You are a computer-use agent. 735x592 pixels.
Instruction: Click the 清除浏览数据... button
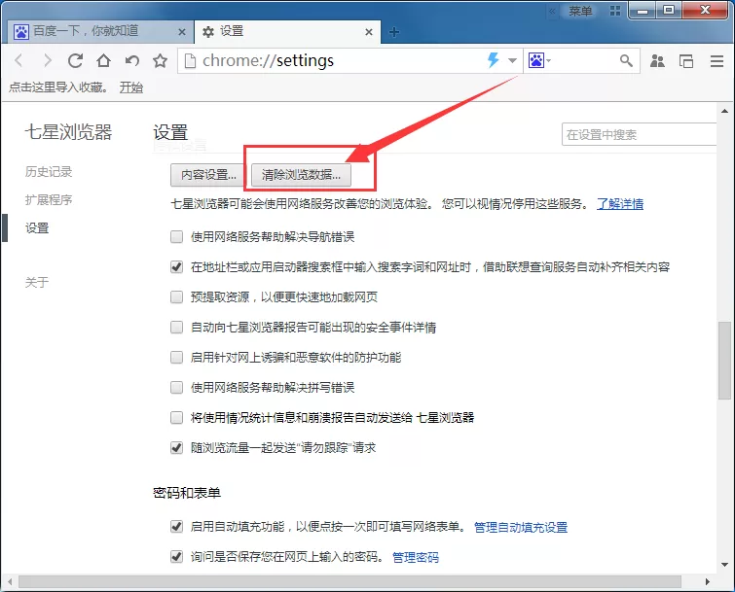(x=301, y=175)
